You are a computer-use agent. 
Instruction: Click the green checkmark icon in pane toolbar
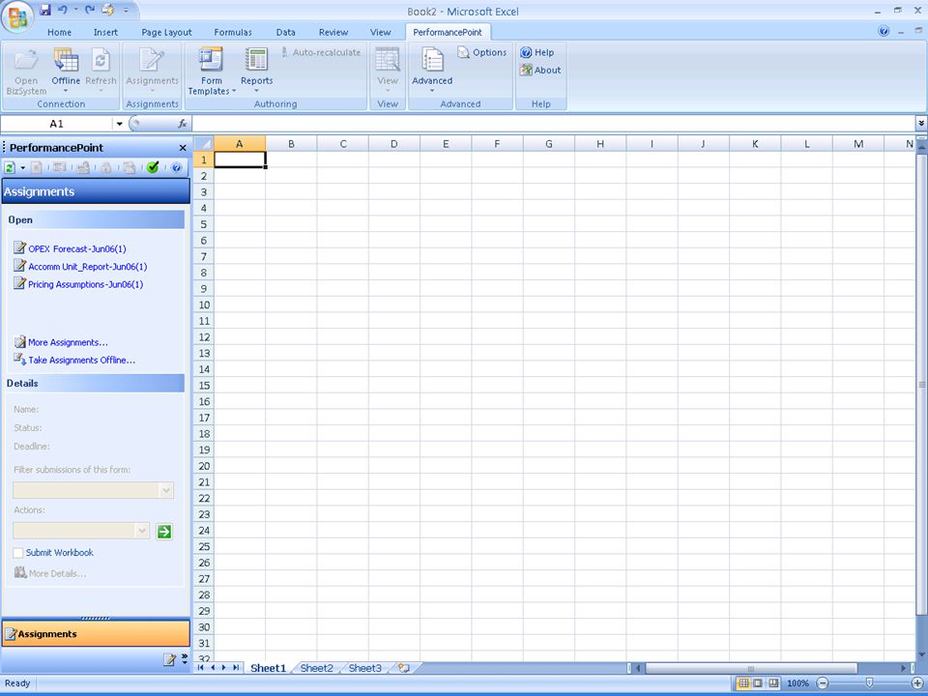click(x=153, y=167)
